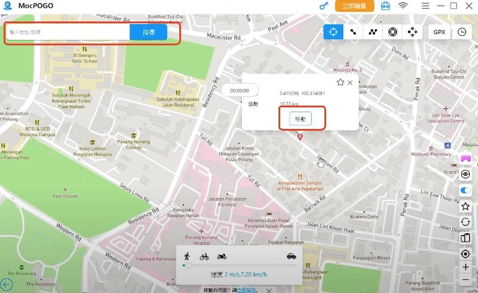Viewport: 478px width, 293px height.
Task: Click the blue search button
Action: tap(148, 32)
